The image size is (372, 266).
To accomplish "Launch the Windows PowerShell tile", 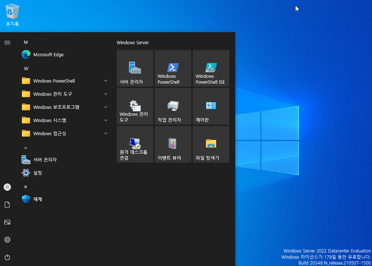I will tap(173, 68).
